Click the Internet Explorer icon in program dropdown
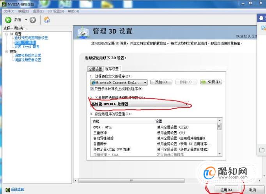The image size is (266, 194). (x=94, y=83)
